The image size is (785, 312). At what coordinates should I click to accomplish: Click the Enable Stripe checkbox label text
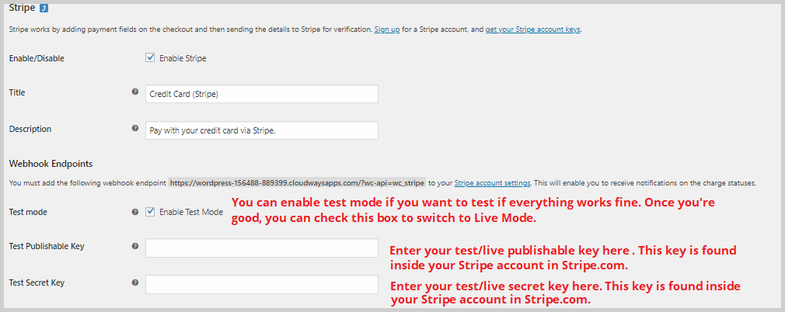pos(183,58)
